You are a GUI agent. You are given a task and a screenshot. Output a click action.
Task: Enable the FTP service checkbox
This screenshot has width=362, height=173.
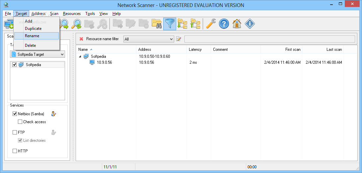pyautogui.click(x=15, y=132)
